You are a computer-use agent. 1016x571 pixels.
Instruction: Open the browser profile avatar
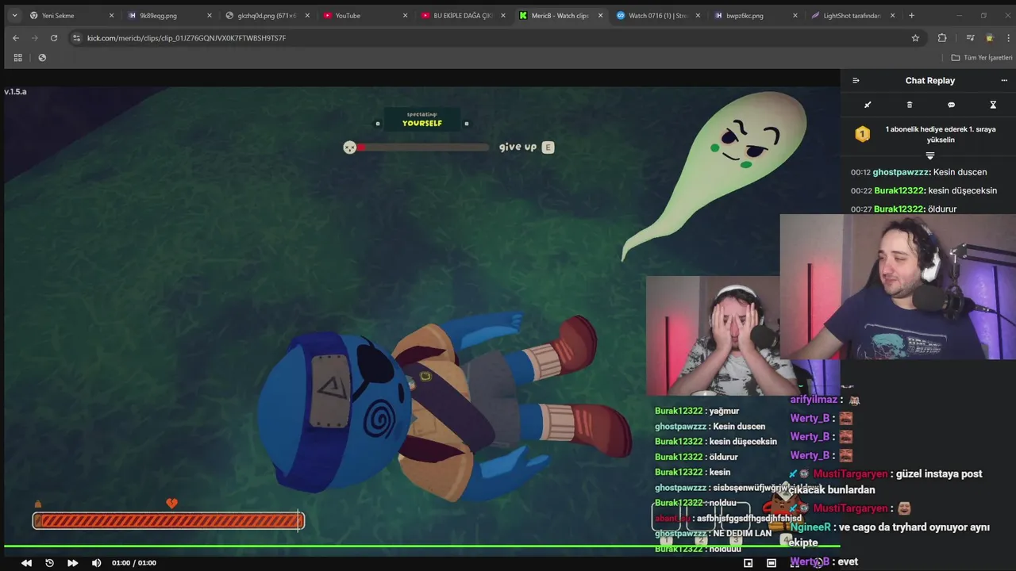coord(989,37)
